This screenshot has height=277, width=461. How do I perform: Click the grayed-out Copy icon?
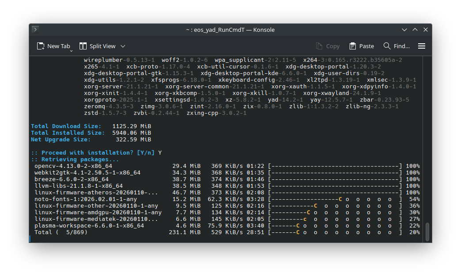319,46
